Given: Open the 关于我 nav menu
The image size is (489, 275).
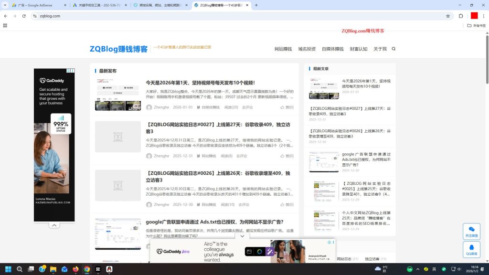Looking at the screenshot, I should (380, 49).
